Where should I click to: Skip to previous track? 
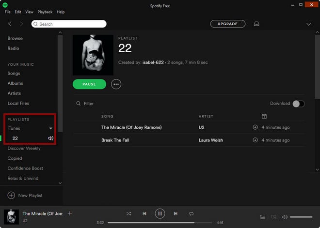pos(144,213)
